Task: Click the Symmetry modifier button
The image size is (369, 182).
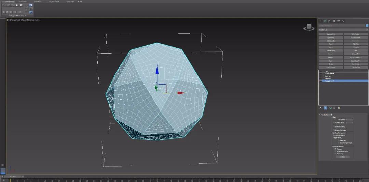Action: pyautogui.click(x=331, y=37)
